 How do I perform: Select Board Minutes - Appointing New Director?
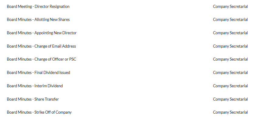click(x=42, y=33)
